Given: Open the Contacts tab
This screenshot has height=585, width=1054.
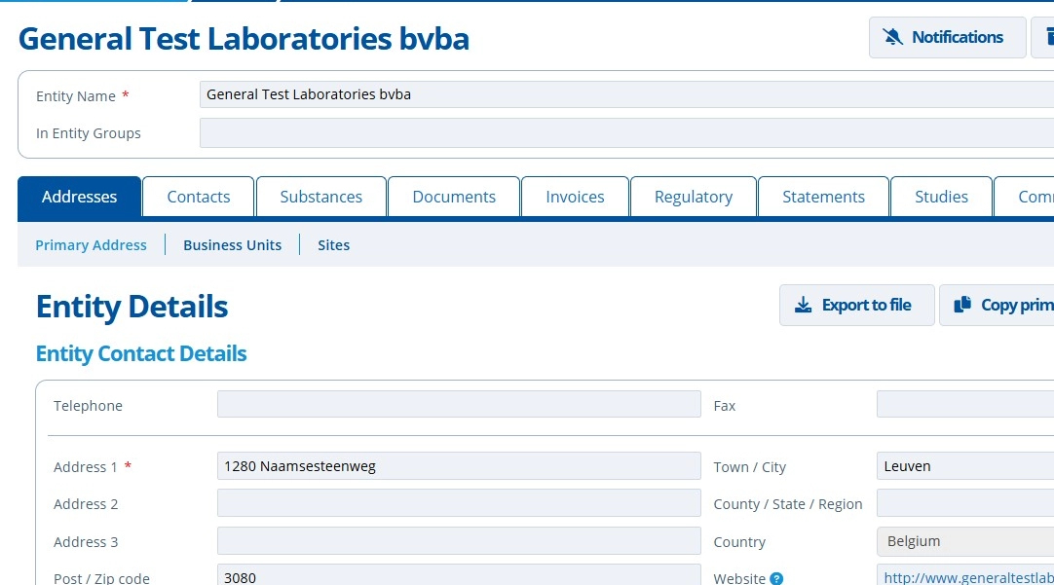Looking at the screenshot, I should [199, 197].
